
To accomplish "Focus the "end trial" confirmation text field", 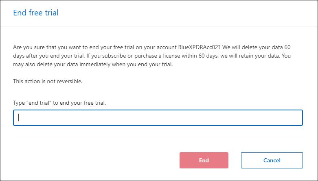I will point(158,118).
